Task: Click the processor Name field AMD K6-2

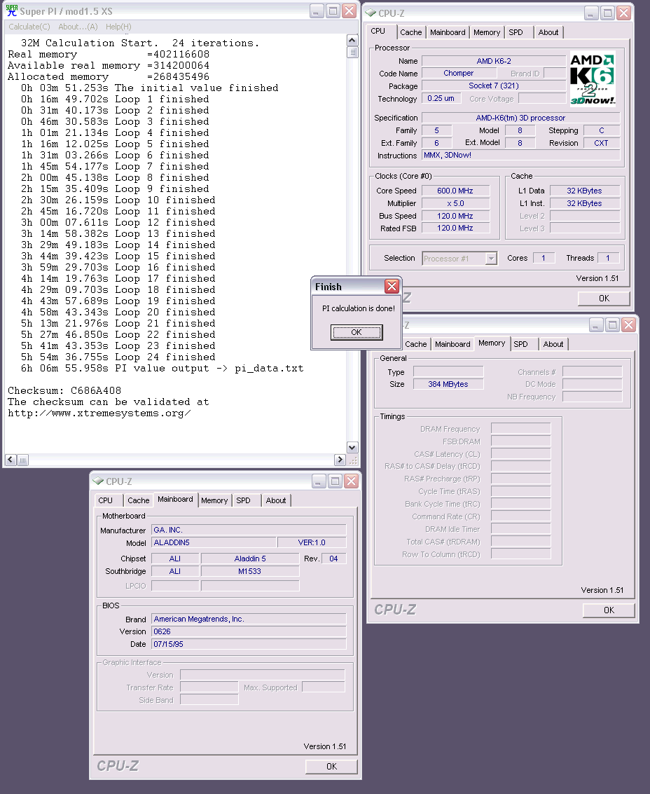Action: pos(494,61)
